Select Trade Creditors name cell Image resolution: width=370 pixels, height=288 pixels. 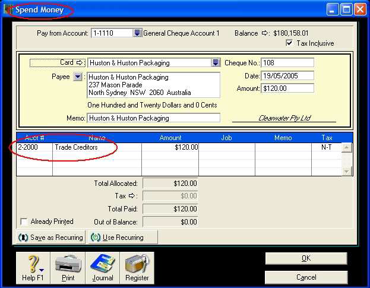tap(97, 147)
